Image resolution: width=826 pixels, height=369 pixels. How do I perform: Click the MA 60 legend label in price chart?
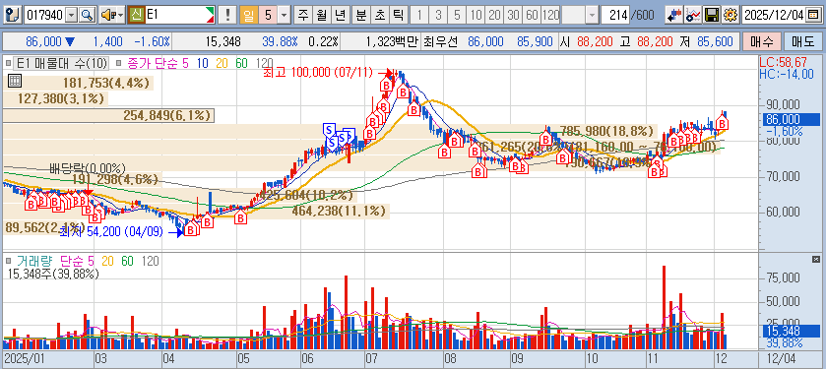click(241, 64)
